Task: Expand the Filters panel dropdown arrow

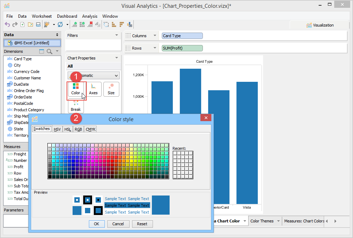Action: (117, 35)
